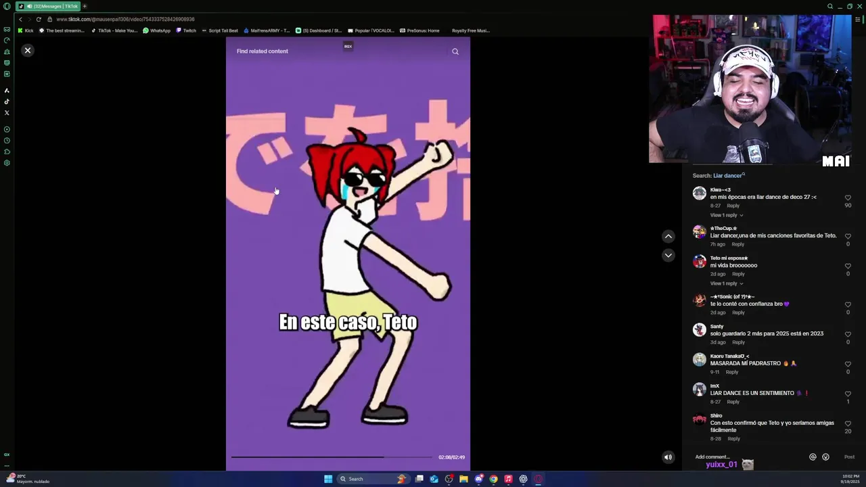Open GX Control speedometer icon in sidebar
866x487 pixels.
click(x=7, y=41)
